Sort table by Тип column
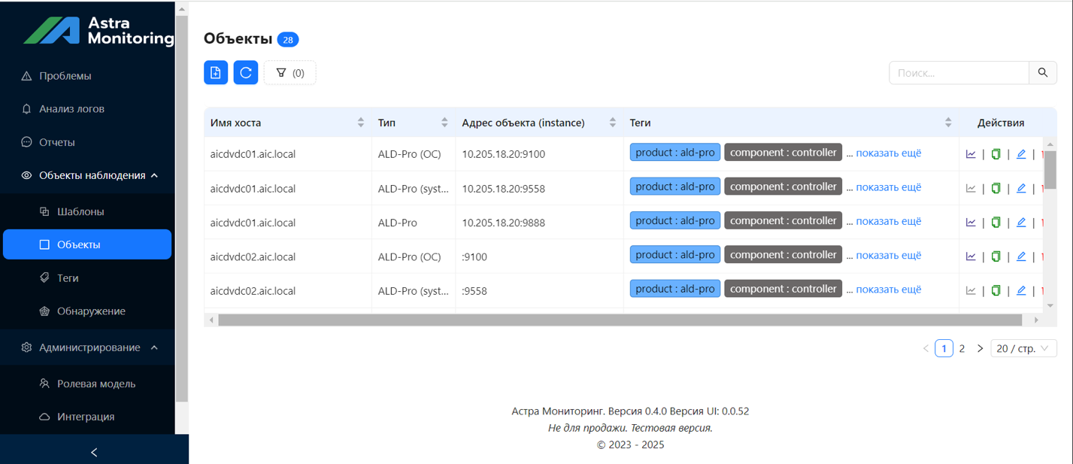The image size is (1073, 464). pyautogui.click(x=444, y=123)
